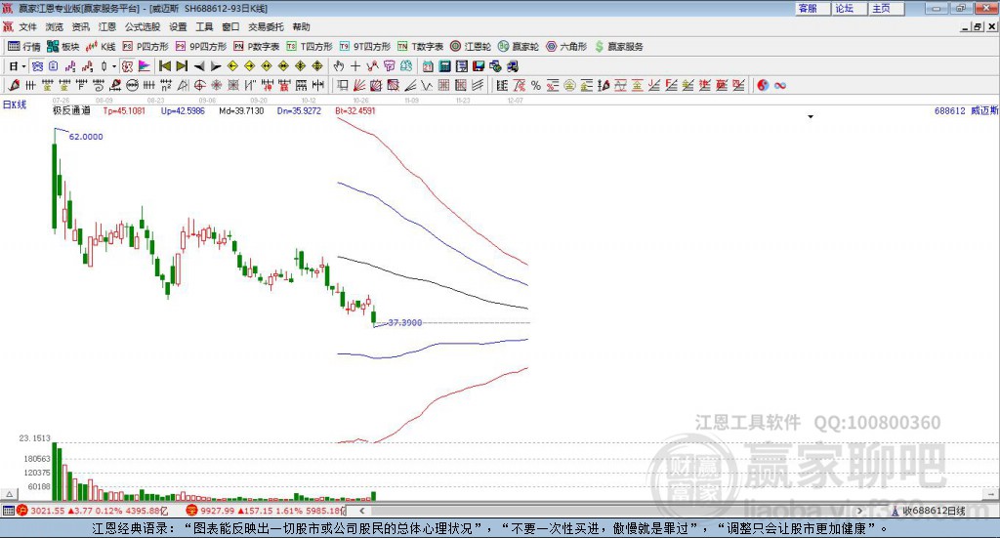This screenshot has height=538, width=1000.
Task: Move chart right with black right arrow
Action: pyautogui.click(x=216, y=66)
